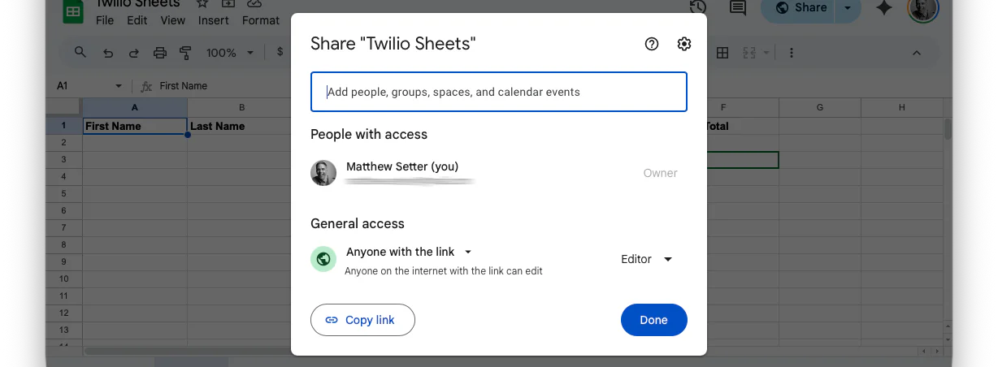
Task: Select the Last Name cell
Action: click(239, 126)
